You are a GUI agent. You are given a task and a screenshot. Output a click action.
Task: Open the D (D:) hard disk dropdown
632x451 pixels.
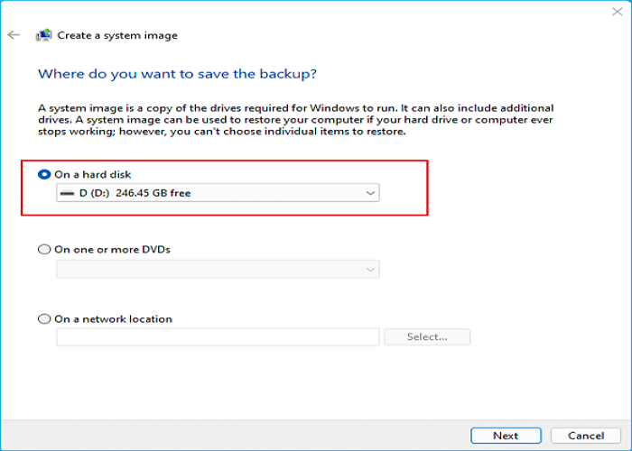(218, 193)
